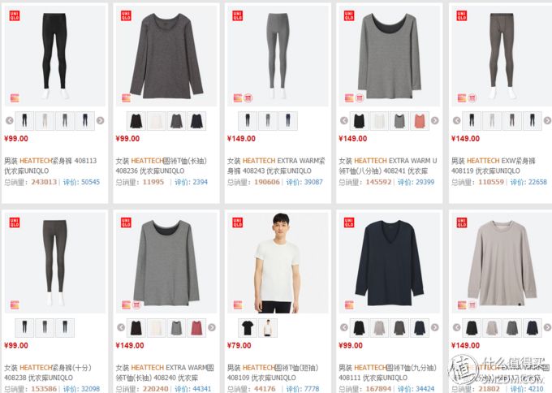Show next swatches for men's V-neck 408111
Screen dimensions: 552x393
pos(435,327)
